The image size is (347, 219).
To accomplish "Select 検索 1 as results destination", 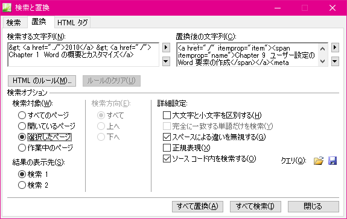I will coord(33,174).
